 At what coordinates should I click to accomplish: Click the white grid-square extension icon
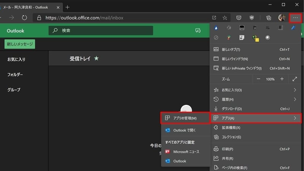pos(242,37)
